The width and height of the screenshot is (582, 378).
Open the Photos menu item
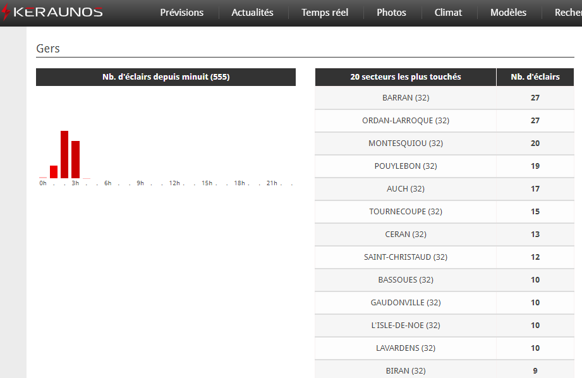pos(391,13)
